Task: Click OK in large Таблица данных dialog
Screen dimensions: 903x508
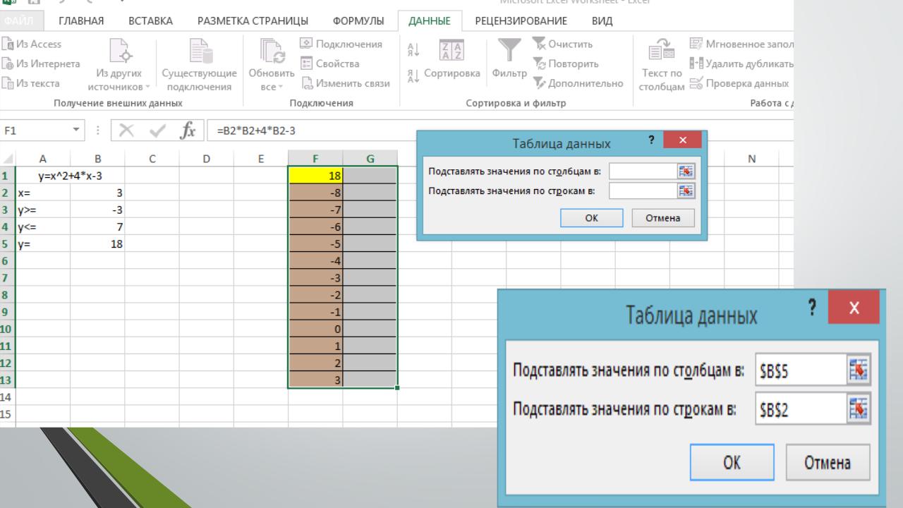Action: pyautogui.click(x=732, y=463)
